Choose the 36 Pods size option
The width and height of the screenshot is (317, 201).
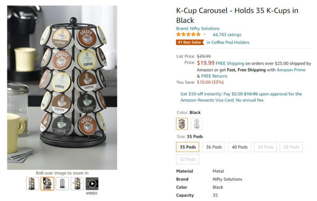(x=214, y=147)
